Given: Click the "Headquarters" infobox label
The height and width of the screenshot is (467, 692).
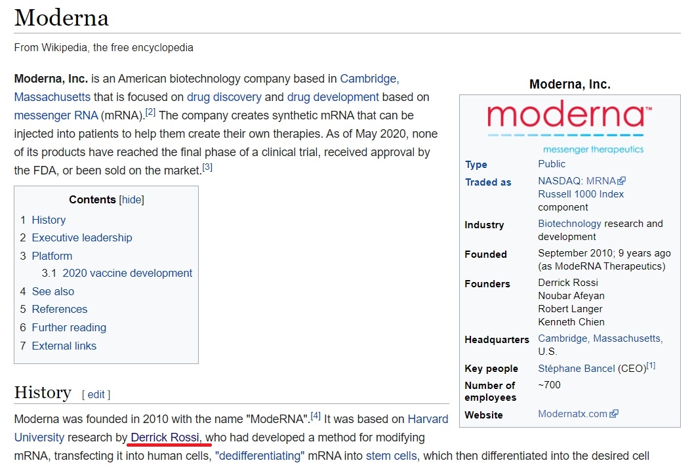Looking at the screenshot, I should click(497, 340).
